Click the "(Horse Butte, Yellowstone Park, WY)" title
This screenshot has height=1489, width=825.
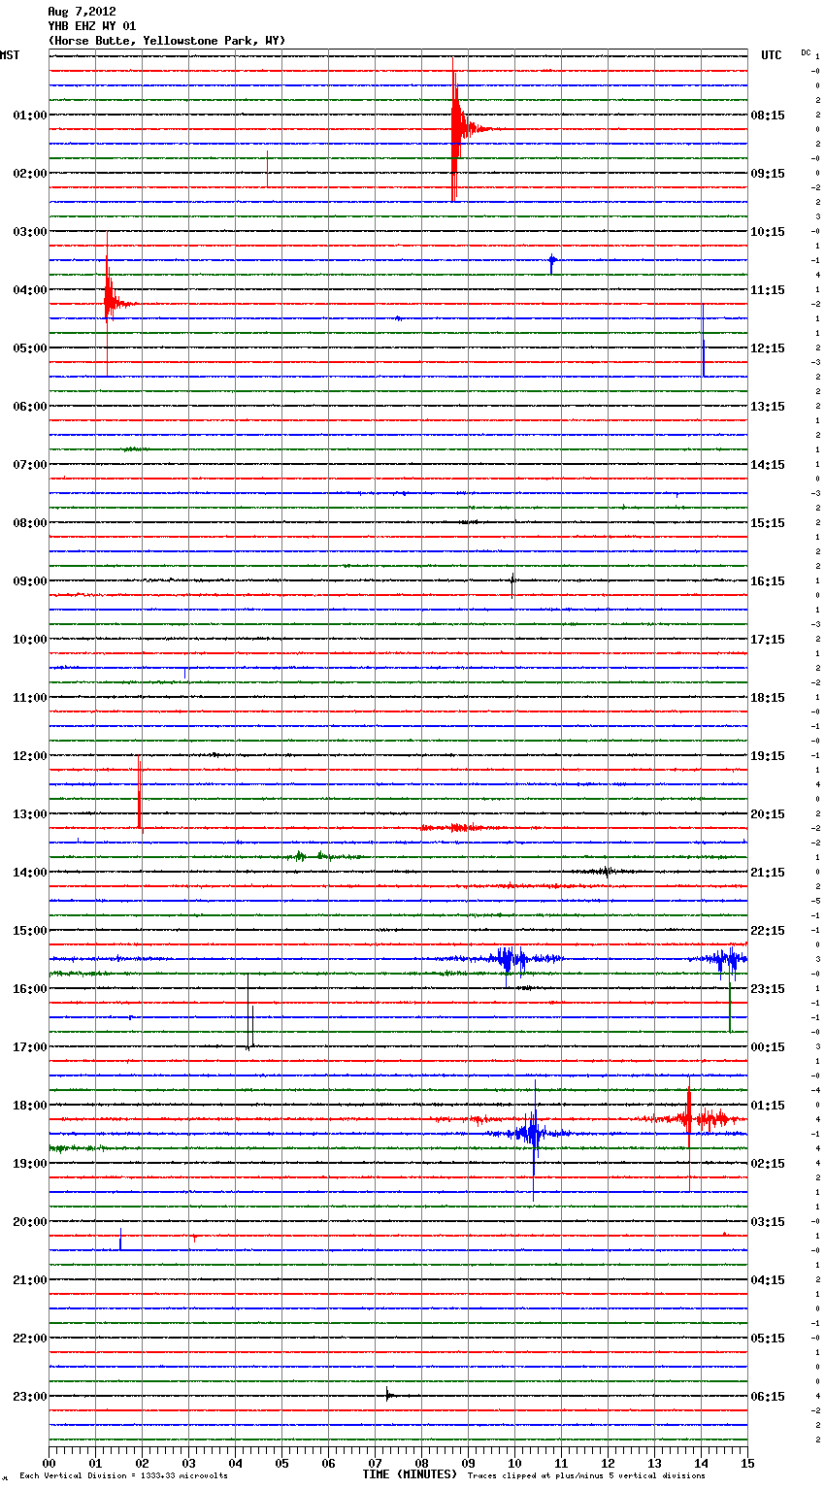pos(166,41)
